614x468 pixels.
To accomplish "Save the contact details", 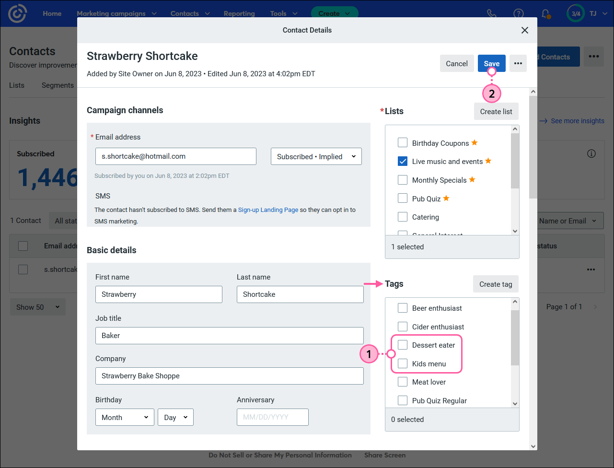I will pyautogui.click(x=491, y=63).
